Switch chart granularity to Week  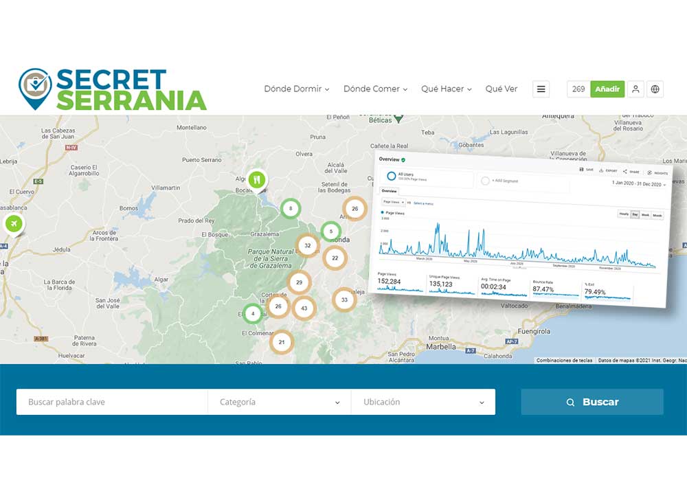click(645, 215)
